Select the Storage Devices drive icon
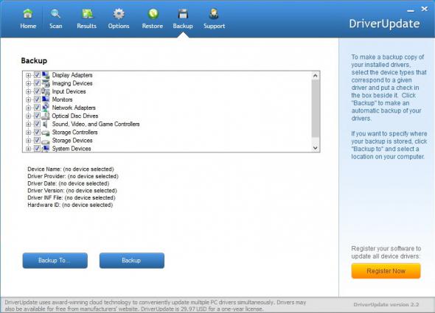 46,141
